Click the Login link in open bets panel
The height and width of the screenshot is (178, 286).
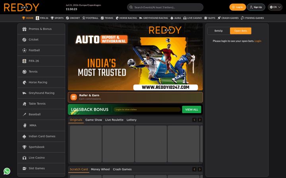(x=258, y=41)
